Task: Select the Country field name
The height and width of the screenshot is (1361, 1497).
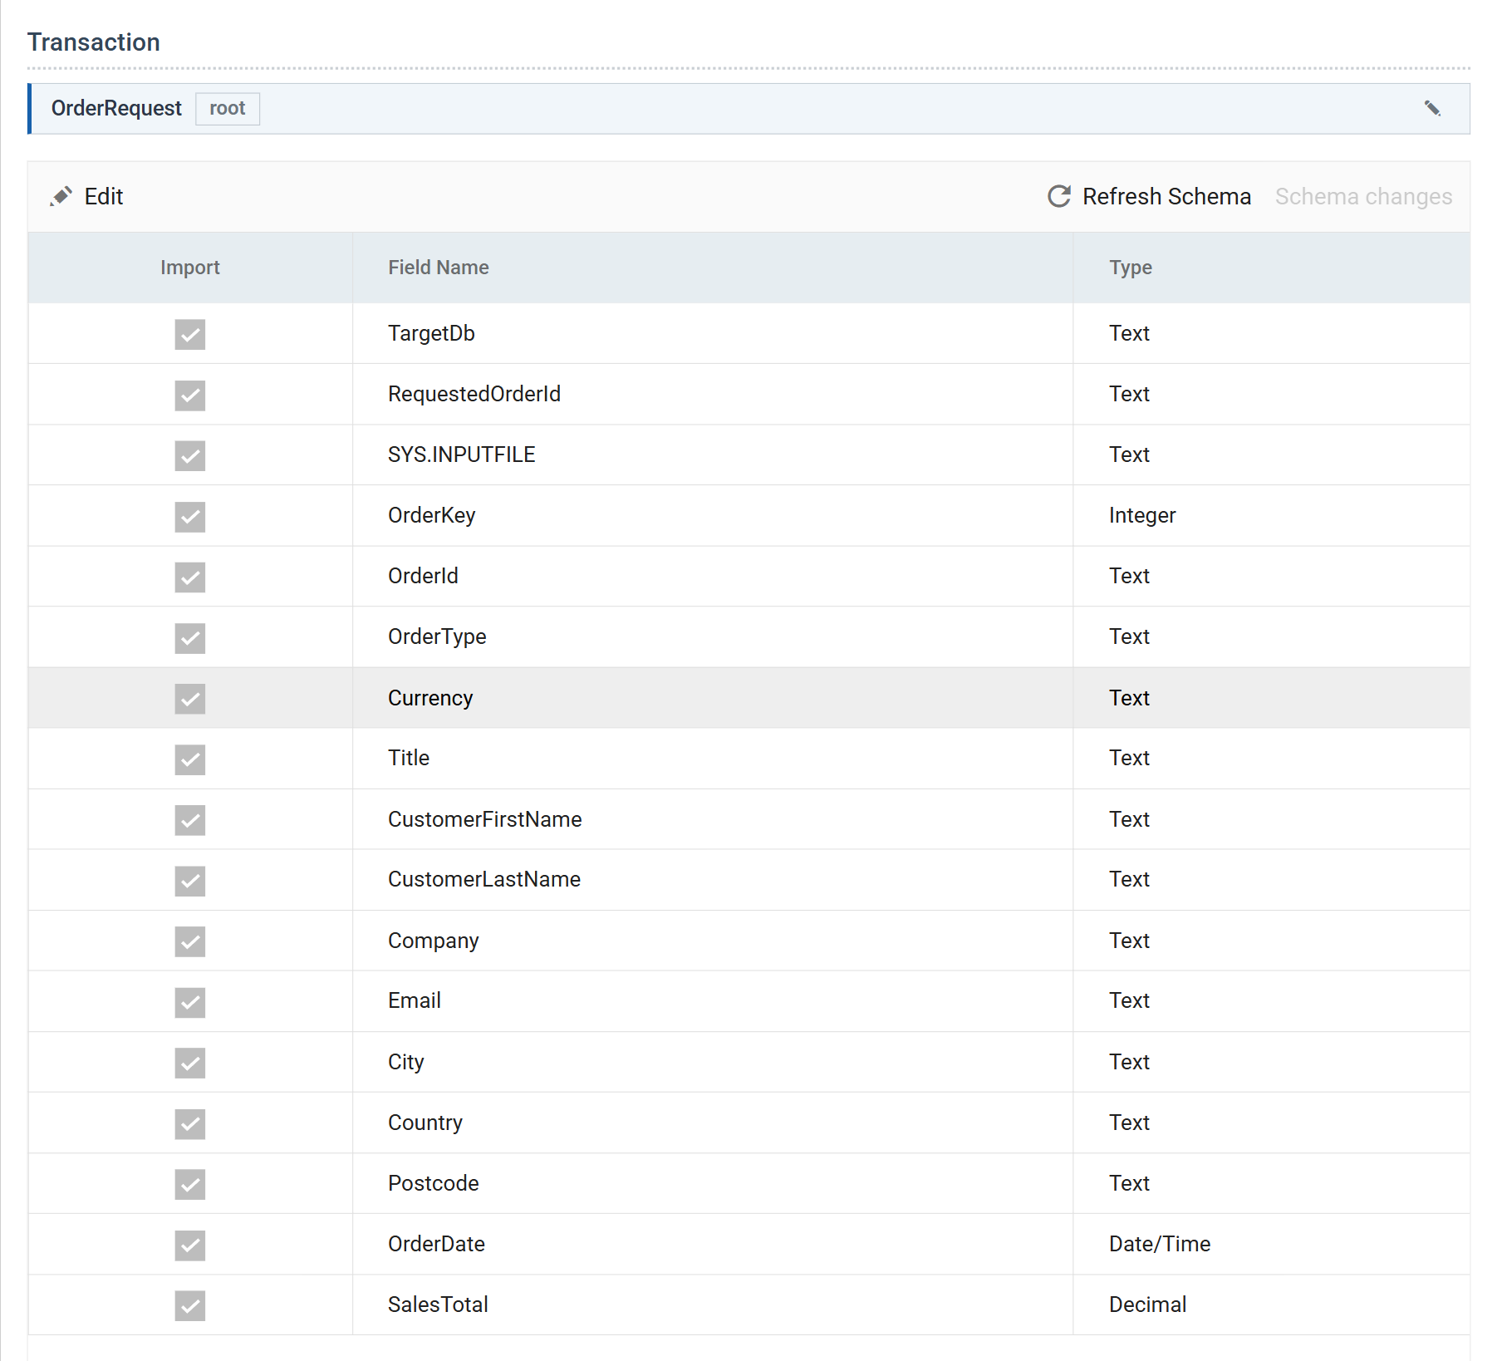Action: click(x=425, y=1123)
